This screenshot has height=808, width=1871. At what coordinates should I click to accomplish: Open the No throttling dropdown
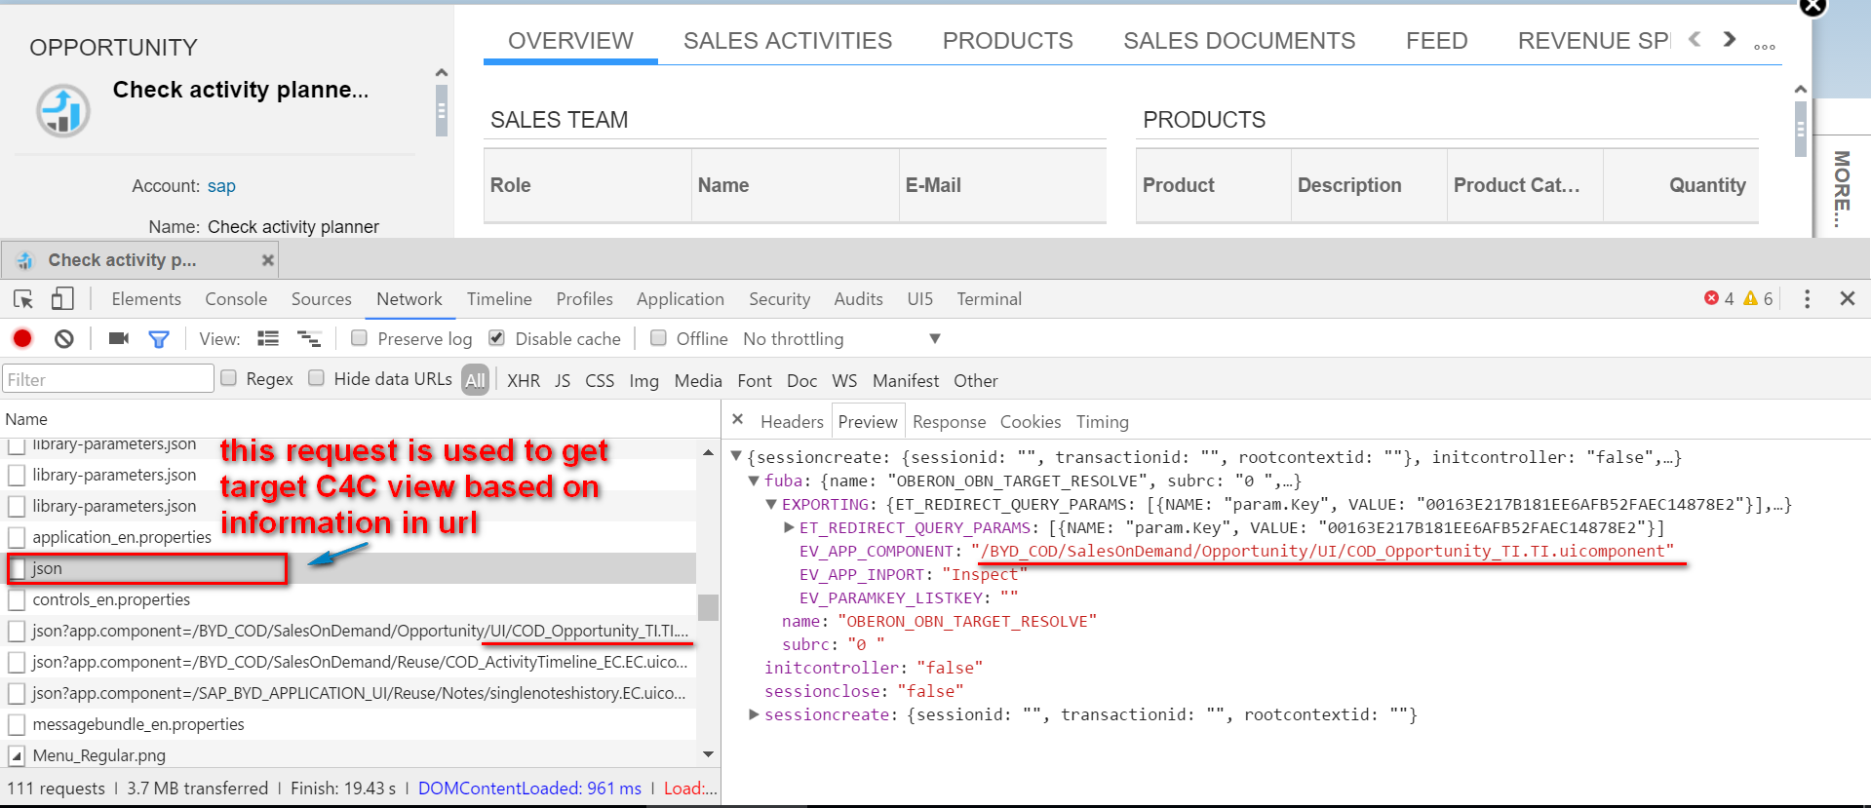(x=841, y=338)
